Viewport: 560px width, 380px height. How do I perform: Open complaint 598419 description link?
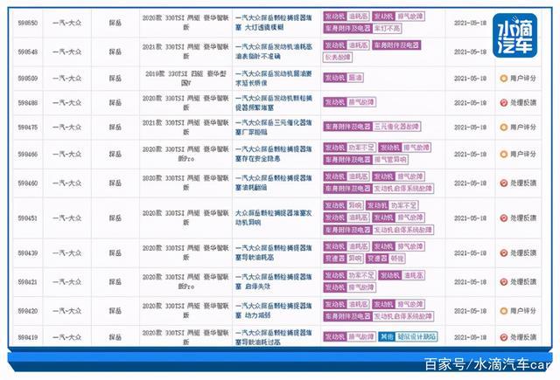[x=274, y=337]
